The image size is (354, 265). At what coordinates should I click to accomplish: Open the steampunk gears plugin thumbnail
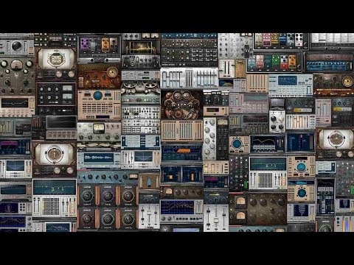pos(181,105)
